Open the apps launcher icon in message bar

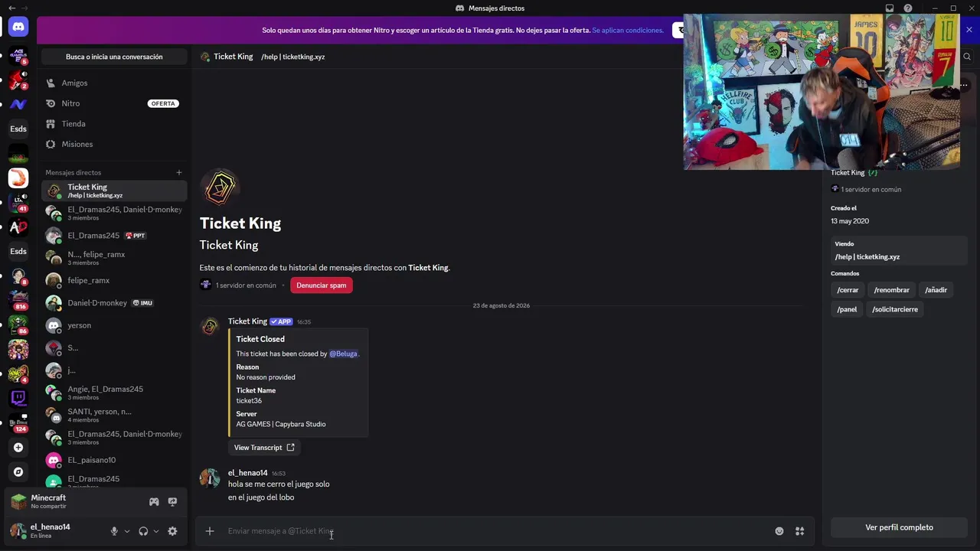(x=799, y=531)
